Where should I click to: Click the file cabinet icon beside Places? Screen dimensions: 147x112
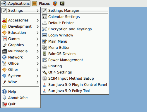point(35,4)
